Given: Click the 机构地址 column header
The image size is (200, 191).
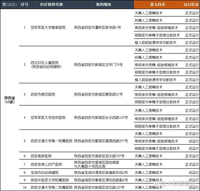Looking at the screenshot, I should point(103,5).
